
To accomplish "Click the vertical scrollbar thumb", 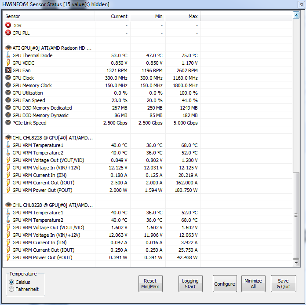I will 296,215.
